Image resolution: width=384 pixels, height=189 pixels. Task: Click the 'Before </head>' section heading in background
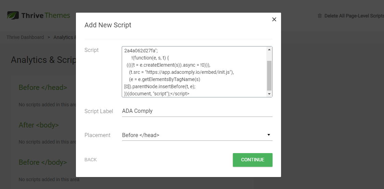pos(43,87)
